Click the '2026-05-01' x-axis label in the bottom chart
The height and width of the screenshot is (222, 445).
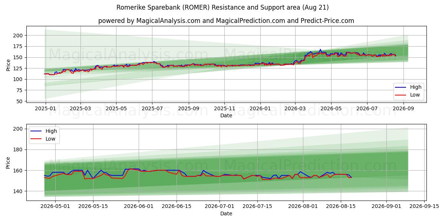[x=55, y=206]
